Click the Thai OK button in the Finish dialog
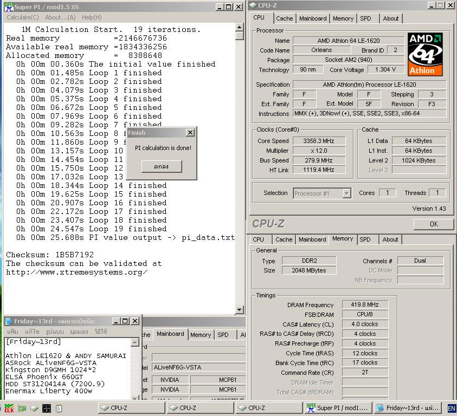The height and width of the screenshot is (416, 457). coord(162,166)
